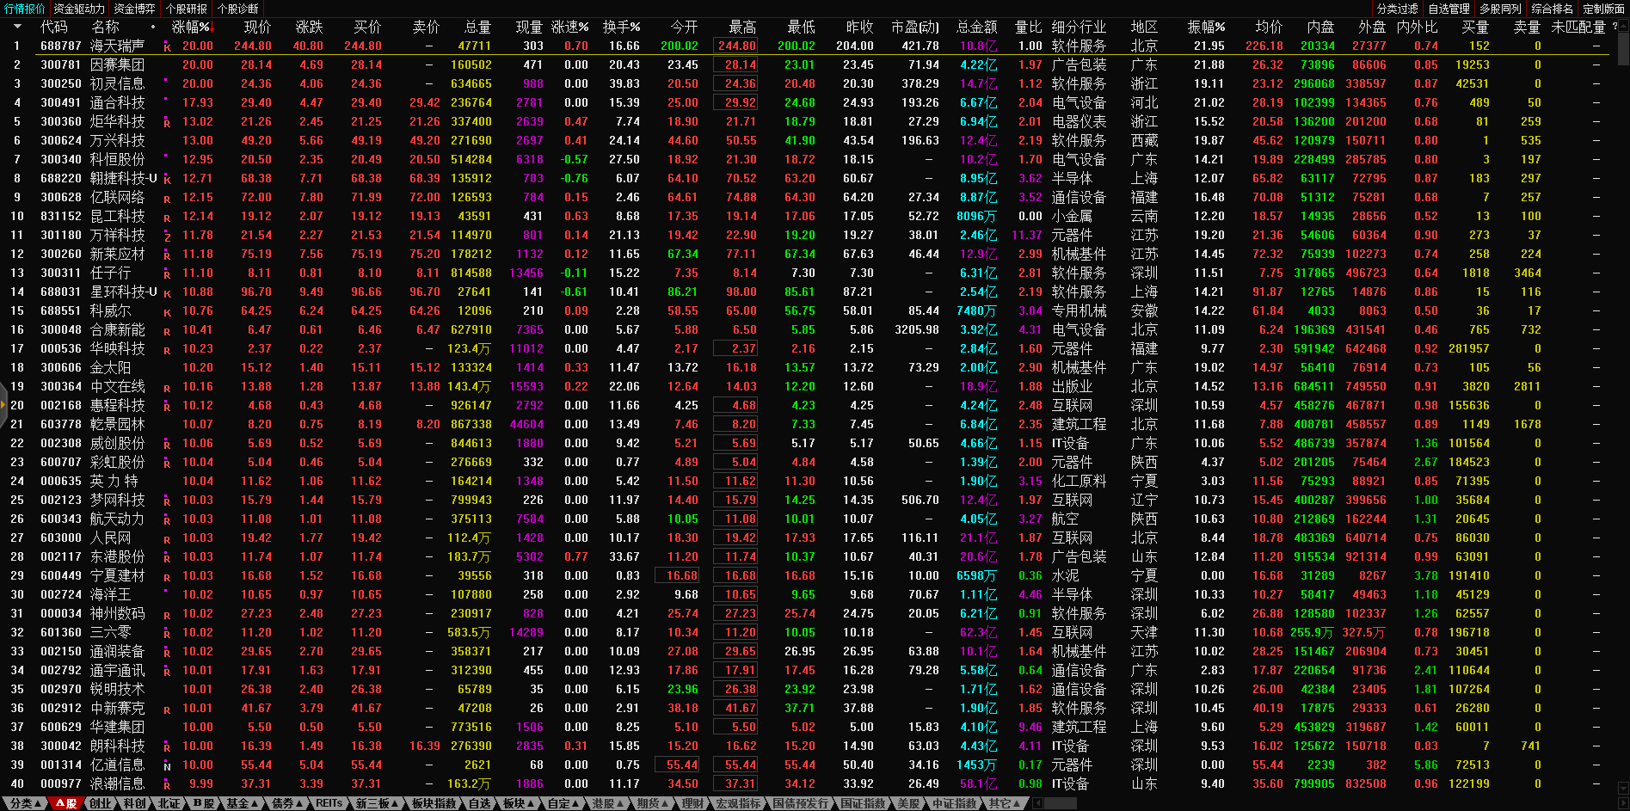Expand the 分类 bottom tab menu
The height and width of the screenshot is (811, 1630).
coord(25,803)
